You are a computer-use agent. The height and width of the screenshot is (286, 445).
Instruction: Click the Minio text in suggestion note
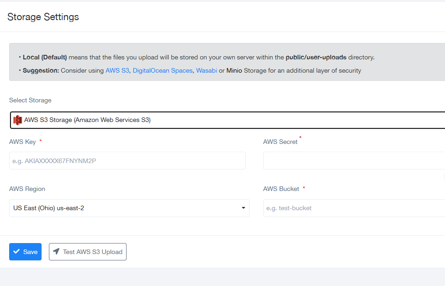(234, 71)
